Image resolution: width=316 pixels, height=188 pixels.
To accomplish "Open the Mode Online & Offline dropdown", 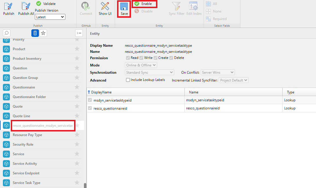I will pyautogui.click(x=141, y=65).
